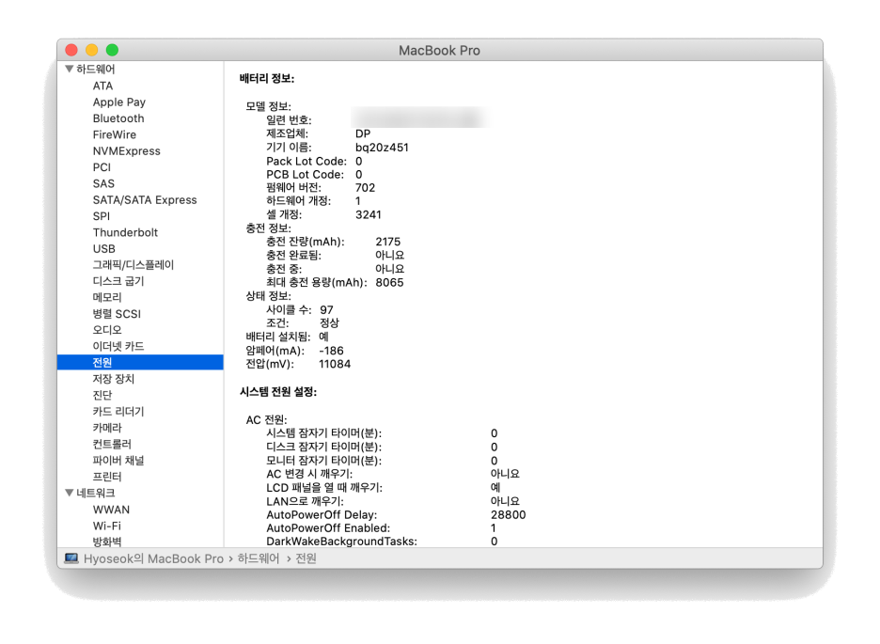Click Hyoseok의 MacBook Pro in path bar

153,558
